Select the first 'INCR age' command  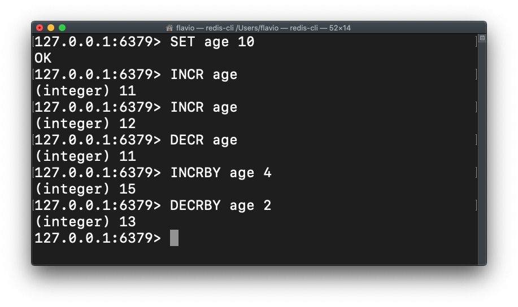203,75
